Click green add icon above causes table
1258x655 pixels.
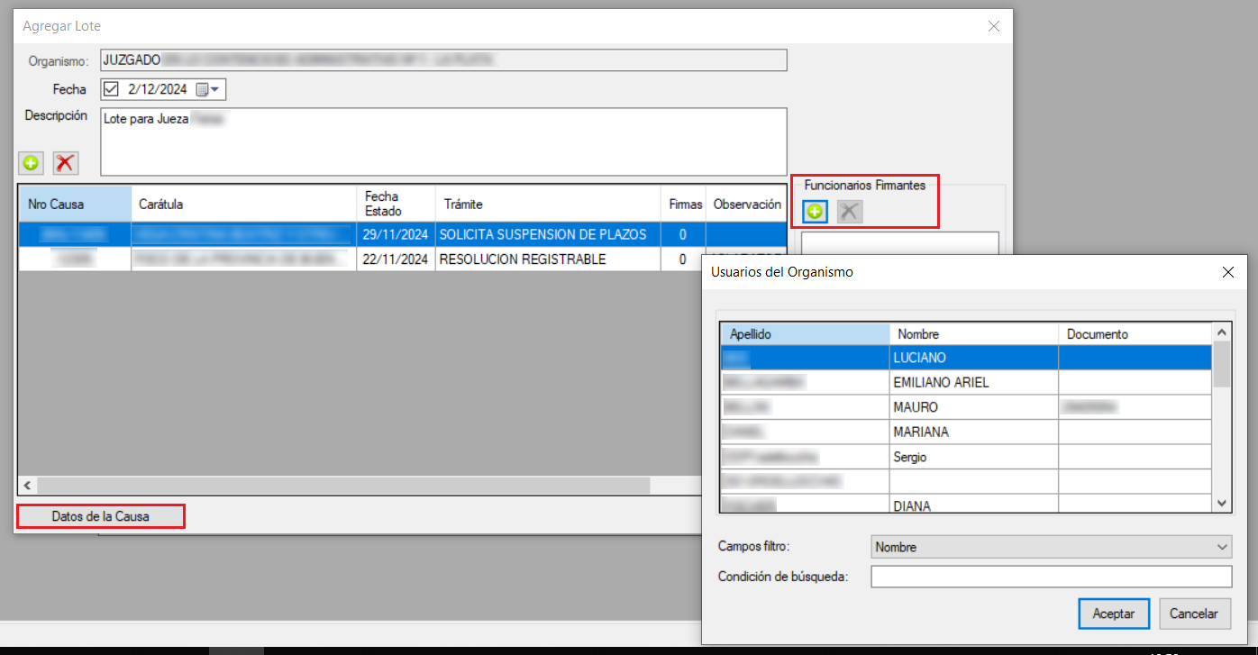pos(32,163)
